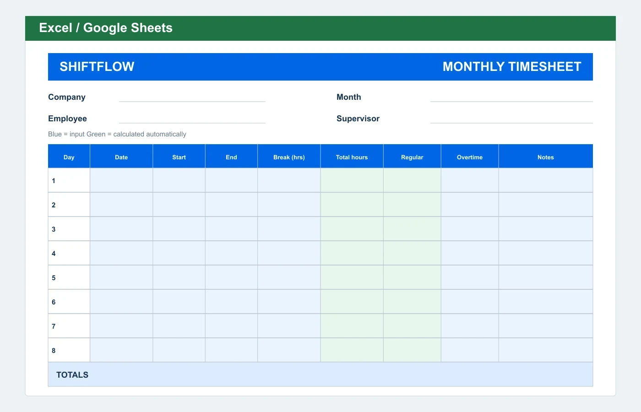641x412 pixels.
Task: Click the Employee field label
Action: point(67,119)
